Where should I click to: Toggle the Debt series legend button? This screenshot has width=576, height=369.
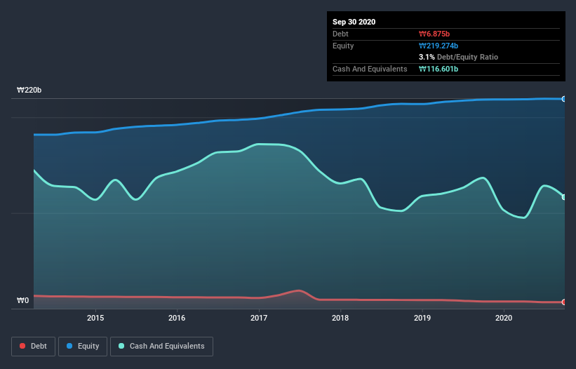(34, 347)
